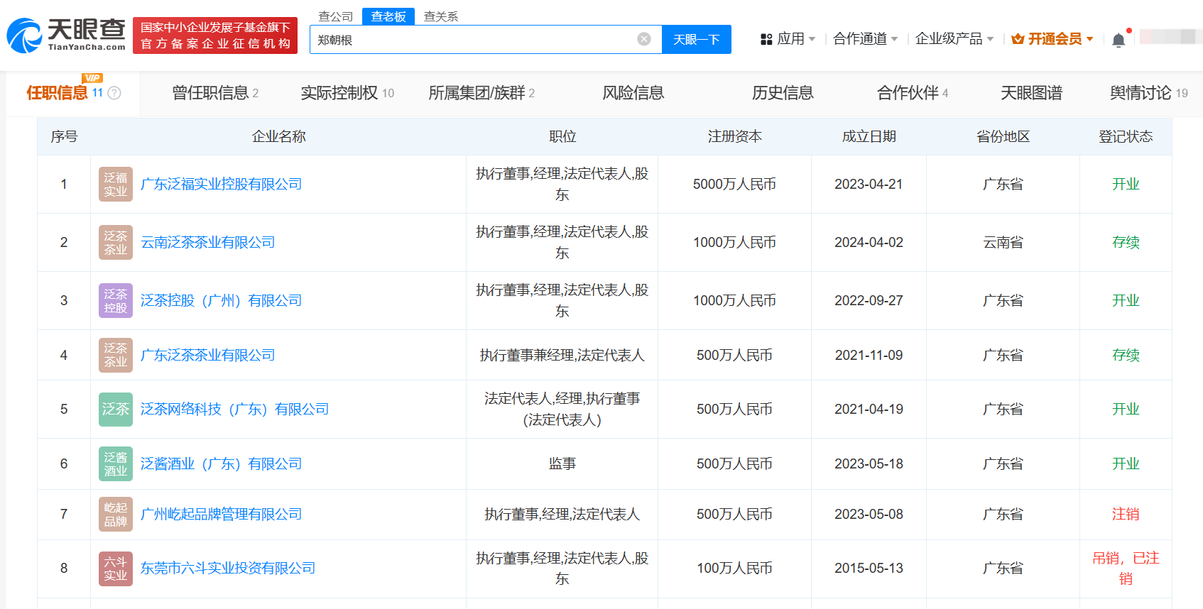Open the green 泛茶 company logo
1203x609 pixels.
coord(116,410)
